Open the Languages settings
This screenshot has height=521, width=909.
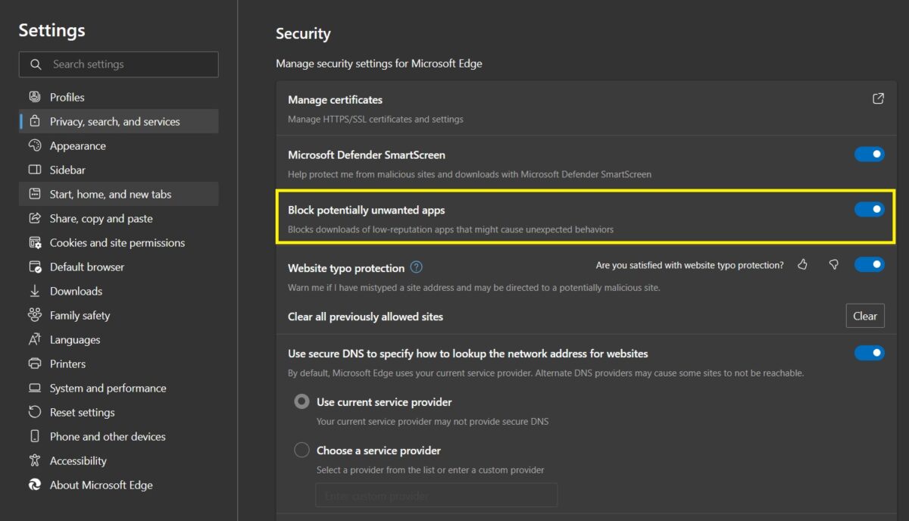(x=119, y=339)
